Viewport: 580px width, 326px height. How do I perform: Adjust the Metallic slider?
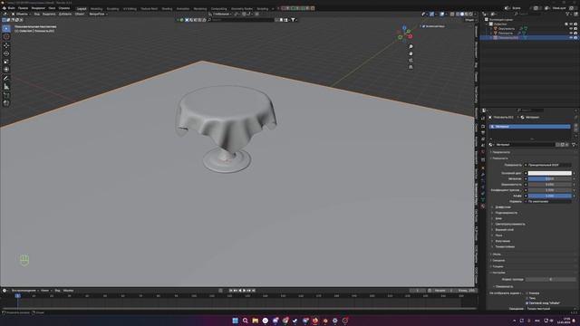click(550, 178)
